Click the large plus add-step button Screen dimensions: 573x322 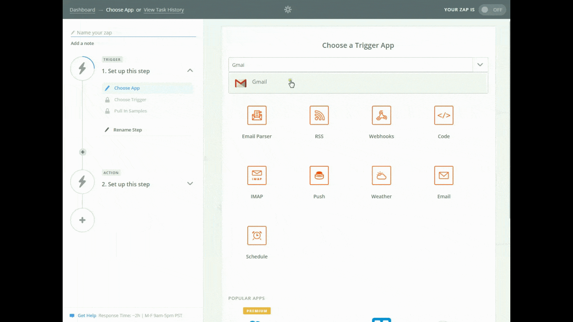coord(82,220)
